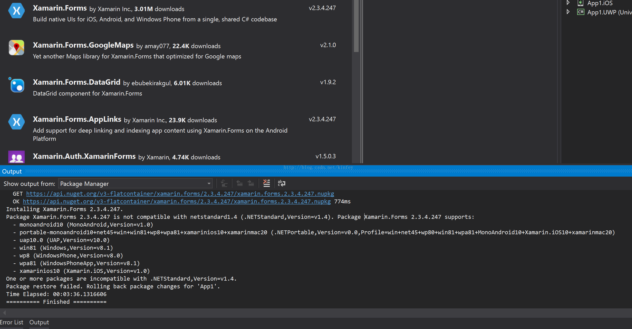The height and width of the screenshot is (329, 632).
Task: Go to next message in Output
Action: pos(251,183)
